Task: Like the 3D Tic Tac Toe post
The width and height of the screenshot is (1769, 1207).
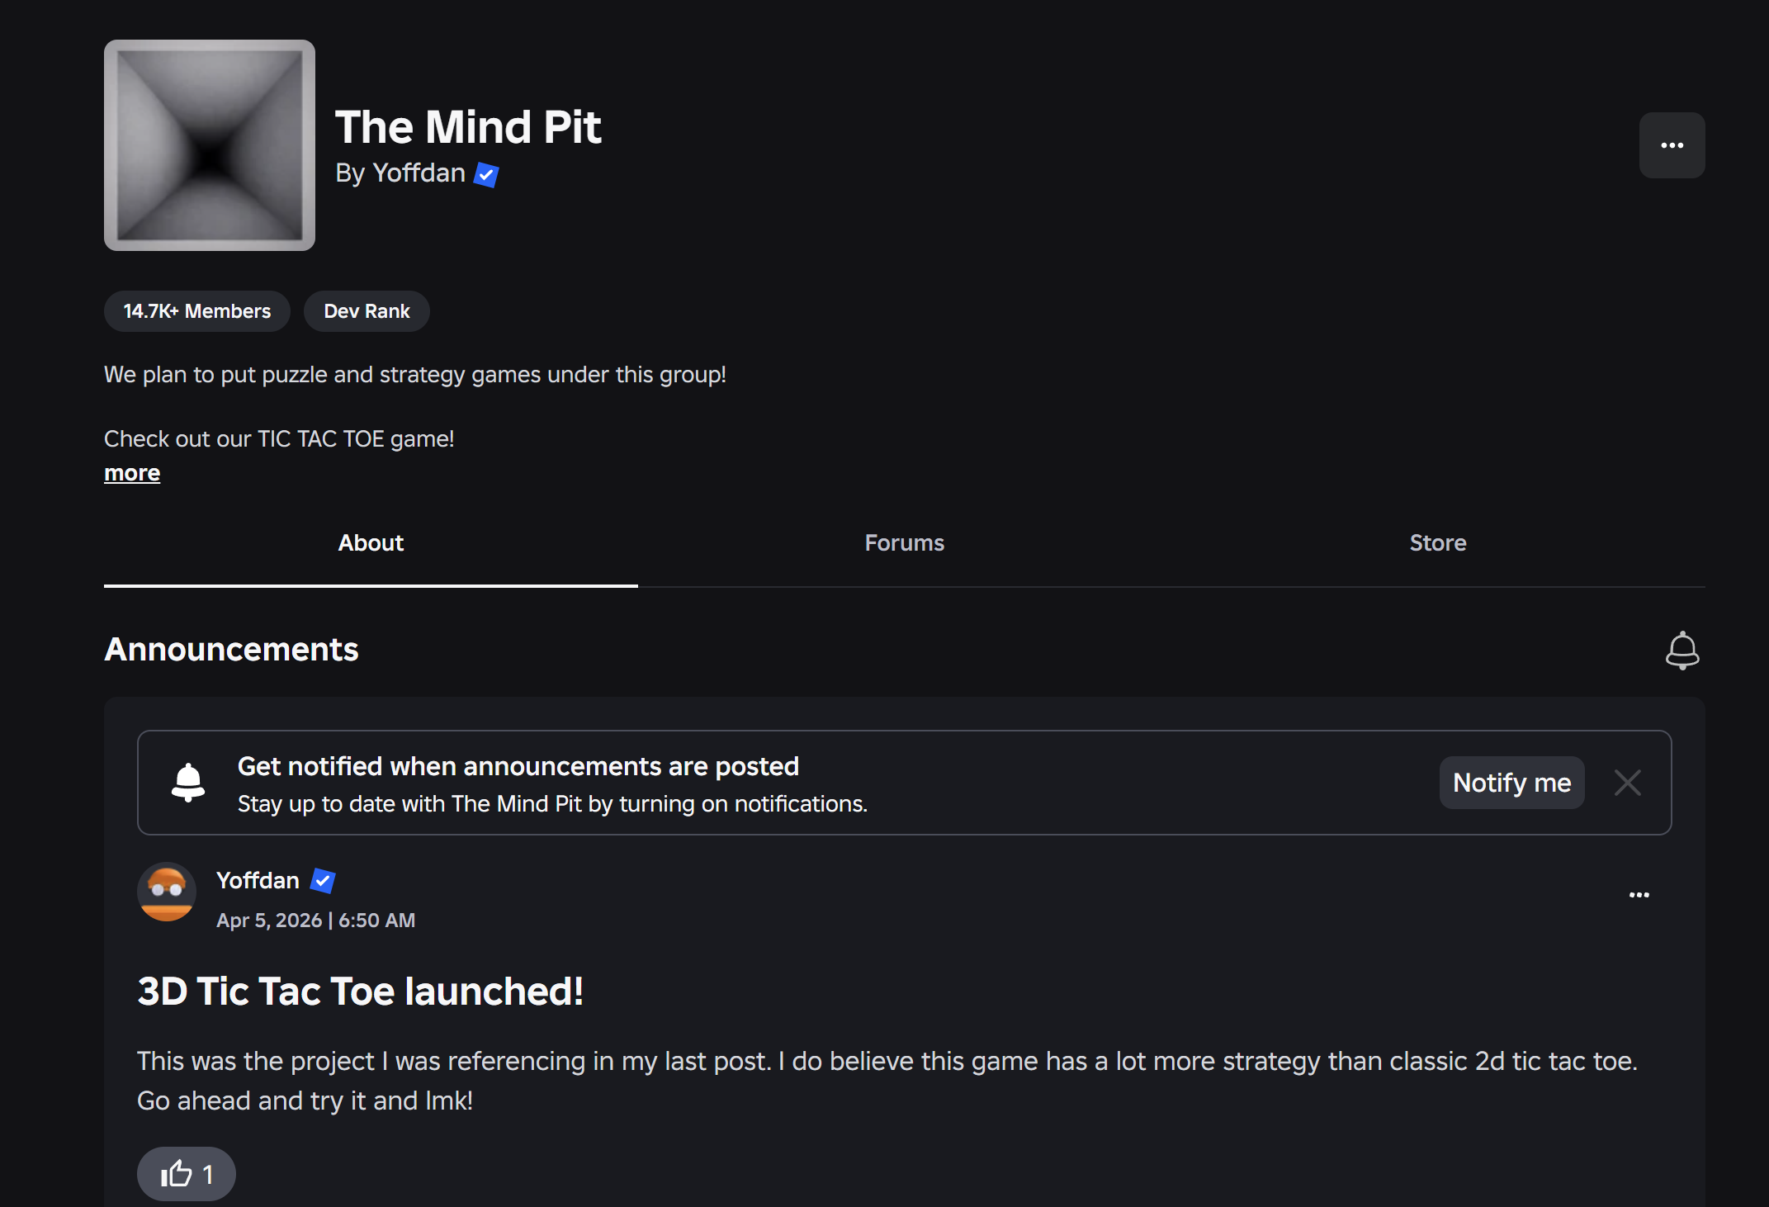Action: pyautogui.click(x=185, y=1173)
